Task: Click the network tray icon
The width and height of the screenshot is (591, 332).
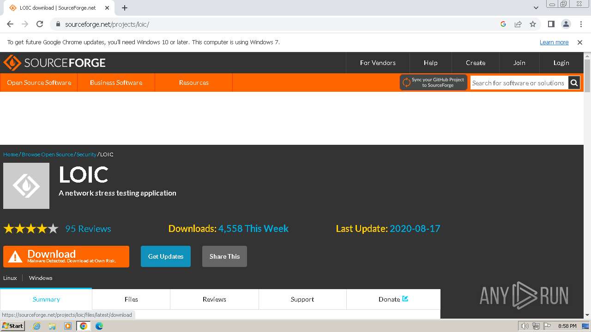Action: [x=536, y=326]
